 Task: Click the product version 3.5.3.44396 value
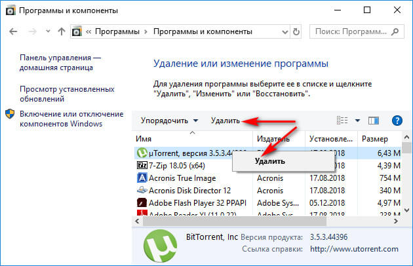coord(328,237)
